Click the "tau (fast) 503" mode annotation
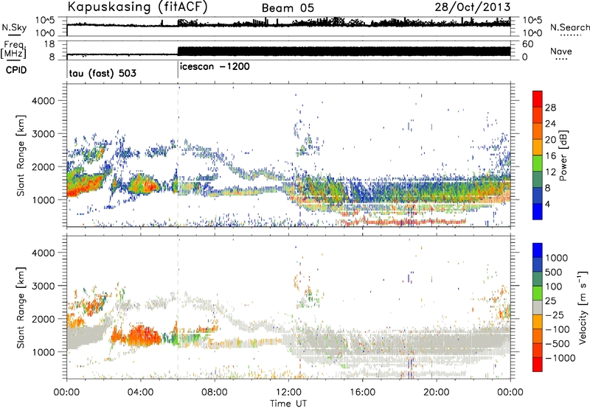This screenshot has width=590, height=408. coord(103,73)
